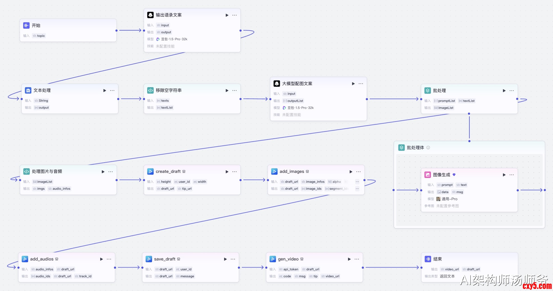553x291 pixels.
Task: Open the 批处理 node options menu
Action: click(512, 91)
